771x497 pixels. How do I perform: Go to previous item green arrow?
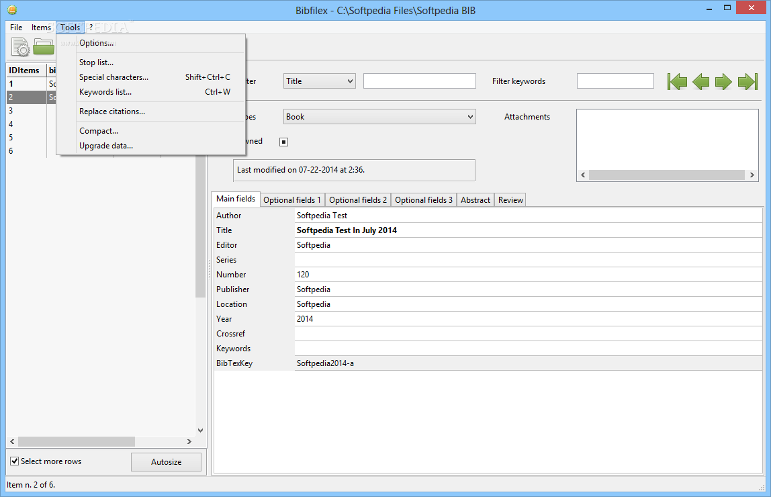coord(700,82)
